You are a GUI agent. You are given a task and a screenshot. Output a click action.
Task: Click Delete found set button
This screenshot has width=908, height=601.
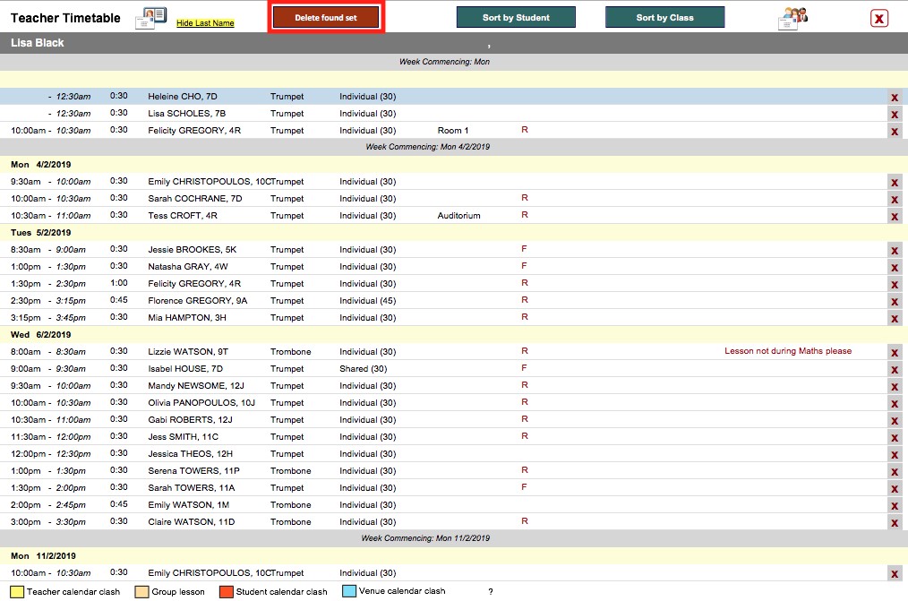(326, 17)
